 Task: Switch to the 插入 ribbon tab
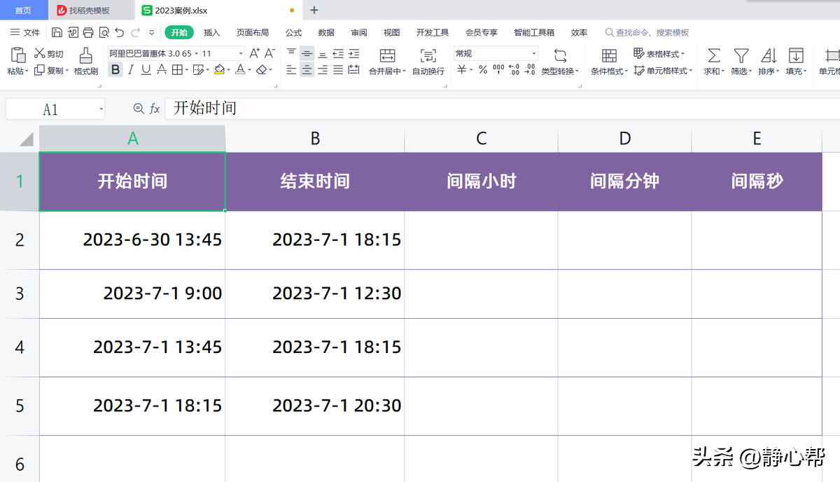[211, 32]
